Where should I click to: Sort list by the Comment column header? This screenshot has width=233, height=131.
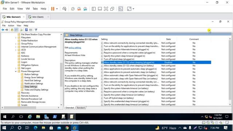tap(194, 39)
